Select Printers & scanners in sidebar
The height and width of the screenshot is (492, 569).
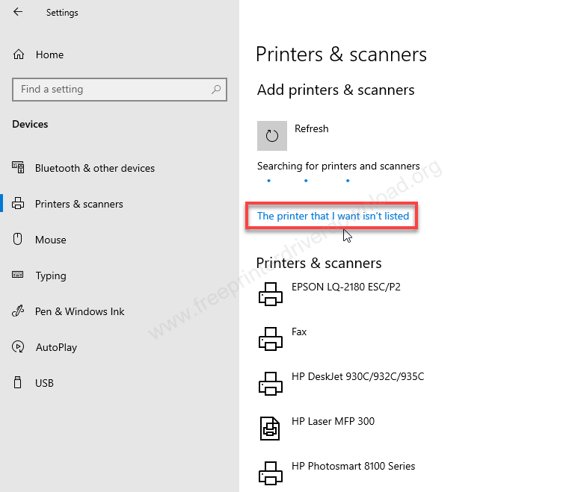click(x=79, y=204)
